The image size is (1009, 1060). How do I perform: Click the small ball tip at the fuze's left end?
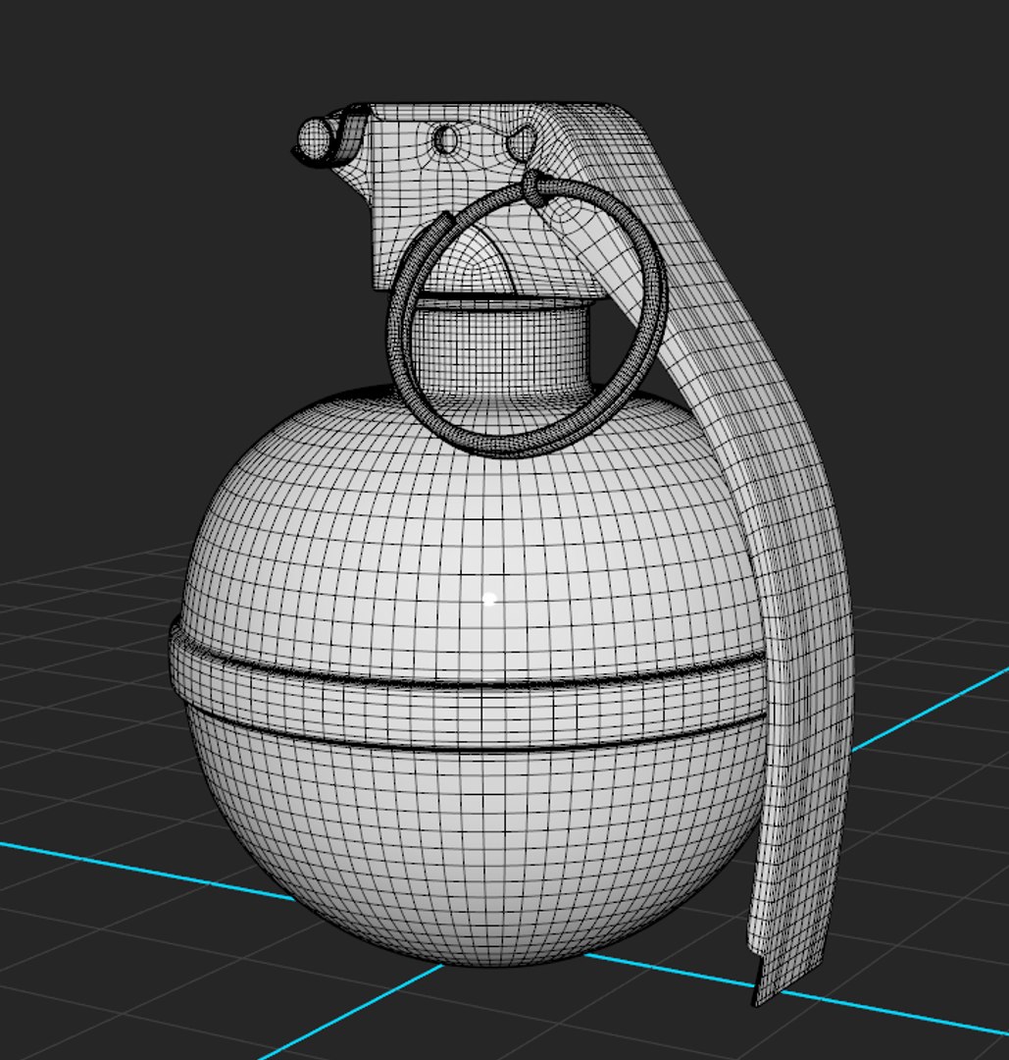(313, 138)
